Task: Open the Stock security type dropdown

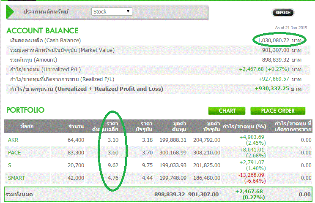Action: pyautogui.click(x=112, y=11)
